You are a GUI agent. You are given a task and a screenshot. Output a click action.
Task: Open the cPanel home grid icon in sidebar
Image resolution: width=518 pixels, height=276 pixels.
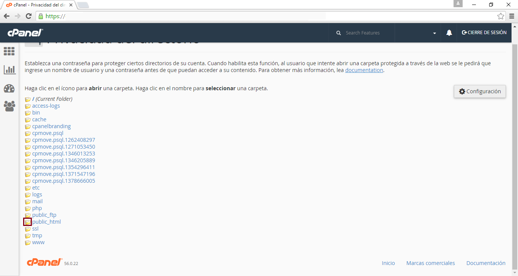9,51
